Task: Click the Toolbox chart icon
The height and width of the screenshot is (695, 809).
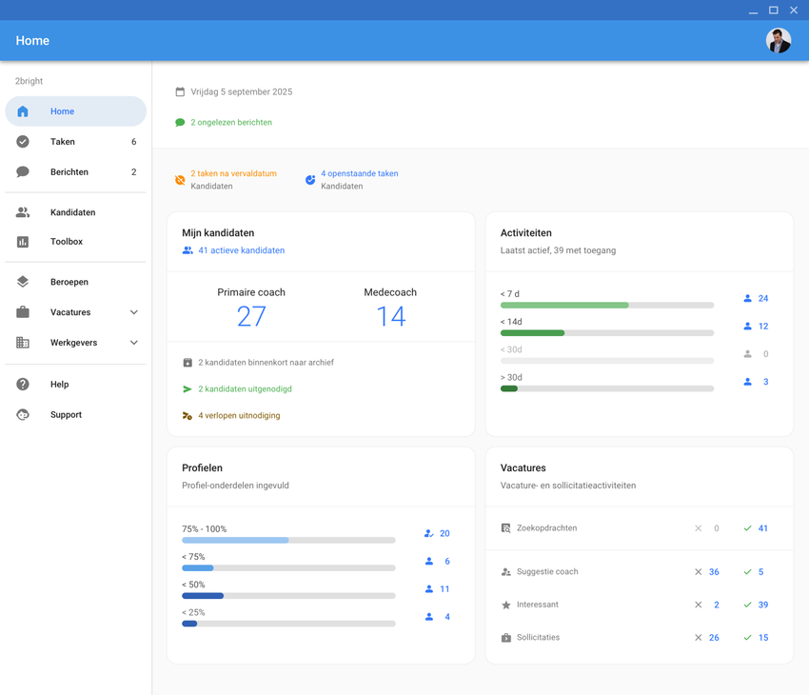Action: click(23, 242)
